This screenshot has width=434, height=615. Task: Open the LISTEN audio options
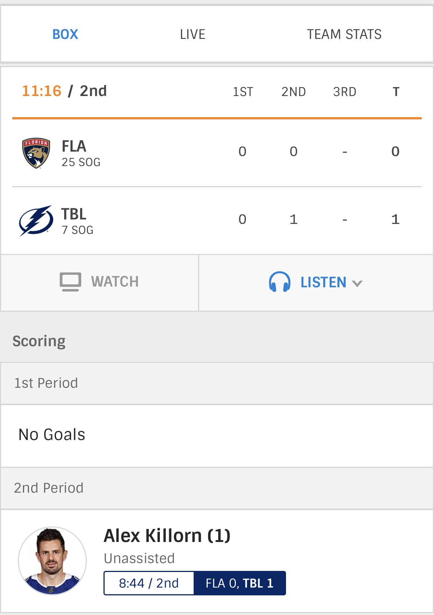click(x=316, y=282)
